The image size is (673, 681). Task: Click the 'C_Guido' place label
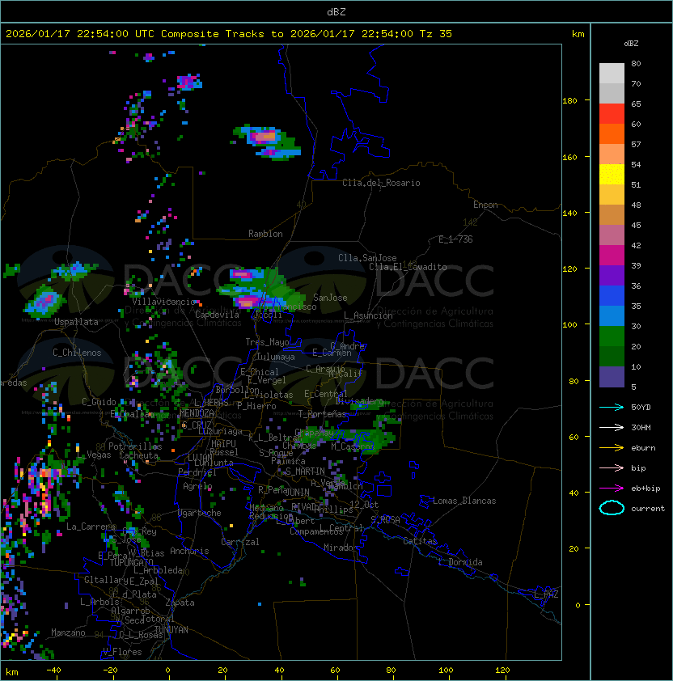click(99, 402)
